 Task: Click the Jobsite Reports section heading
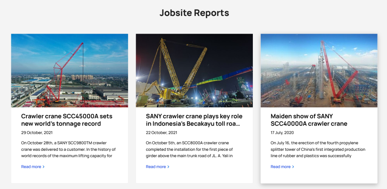click(x=194, y=13)
